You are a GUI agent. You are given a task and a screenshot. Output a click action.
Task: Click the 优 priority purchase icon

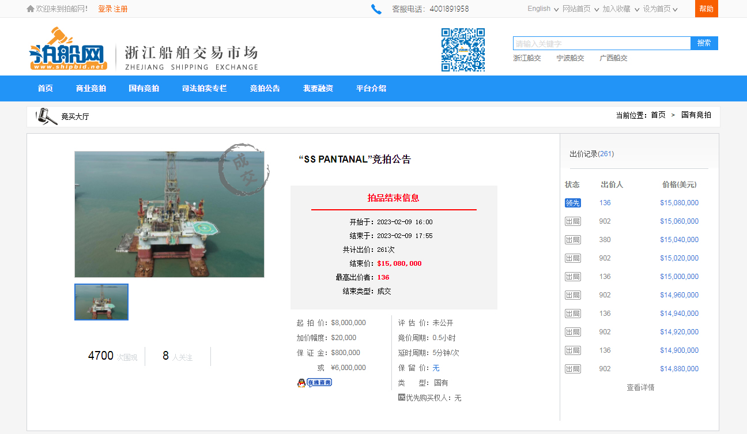(x=402, y=397)
